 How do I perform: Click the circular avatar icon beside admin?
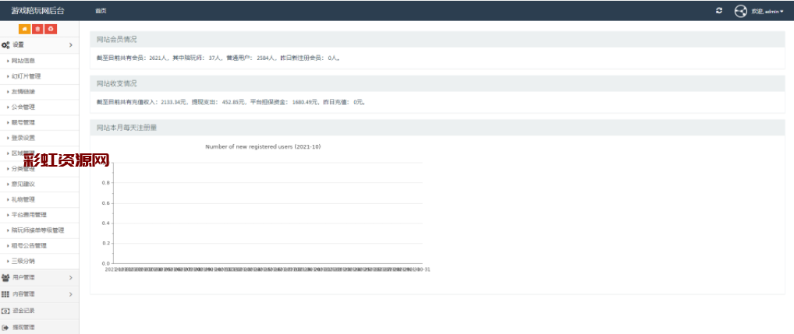(740, 11)
